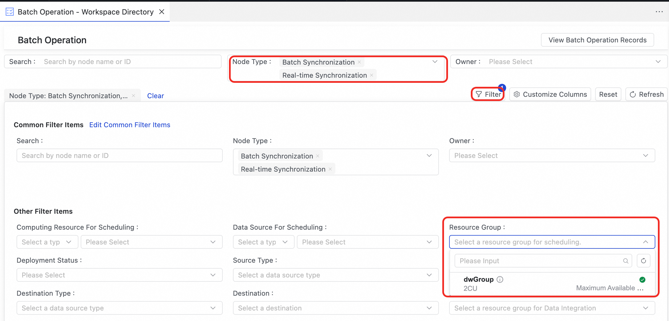Remove Real-time Synchronization tag in top Node Type
Screen dimensions: 669x321
pos(372,75)
